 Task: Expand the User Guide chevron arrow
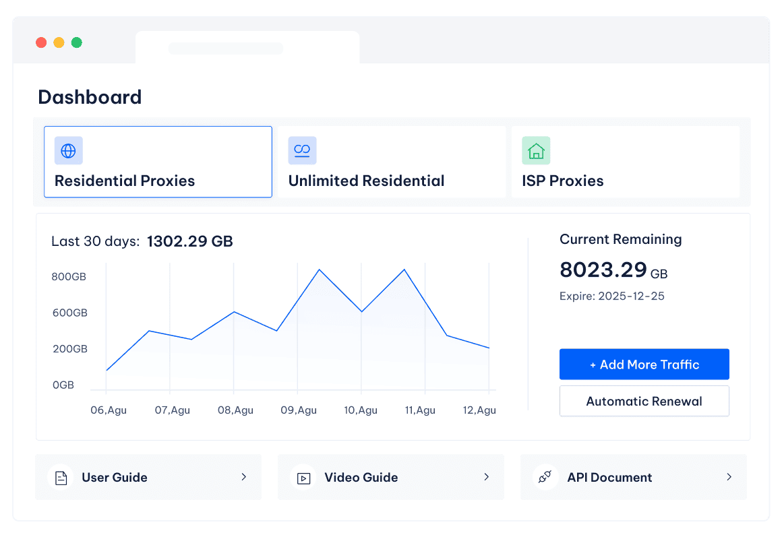243,477
